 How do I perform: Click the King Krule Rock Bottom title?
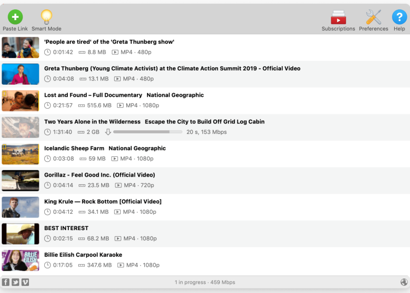[x=103, y=202]
